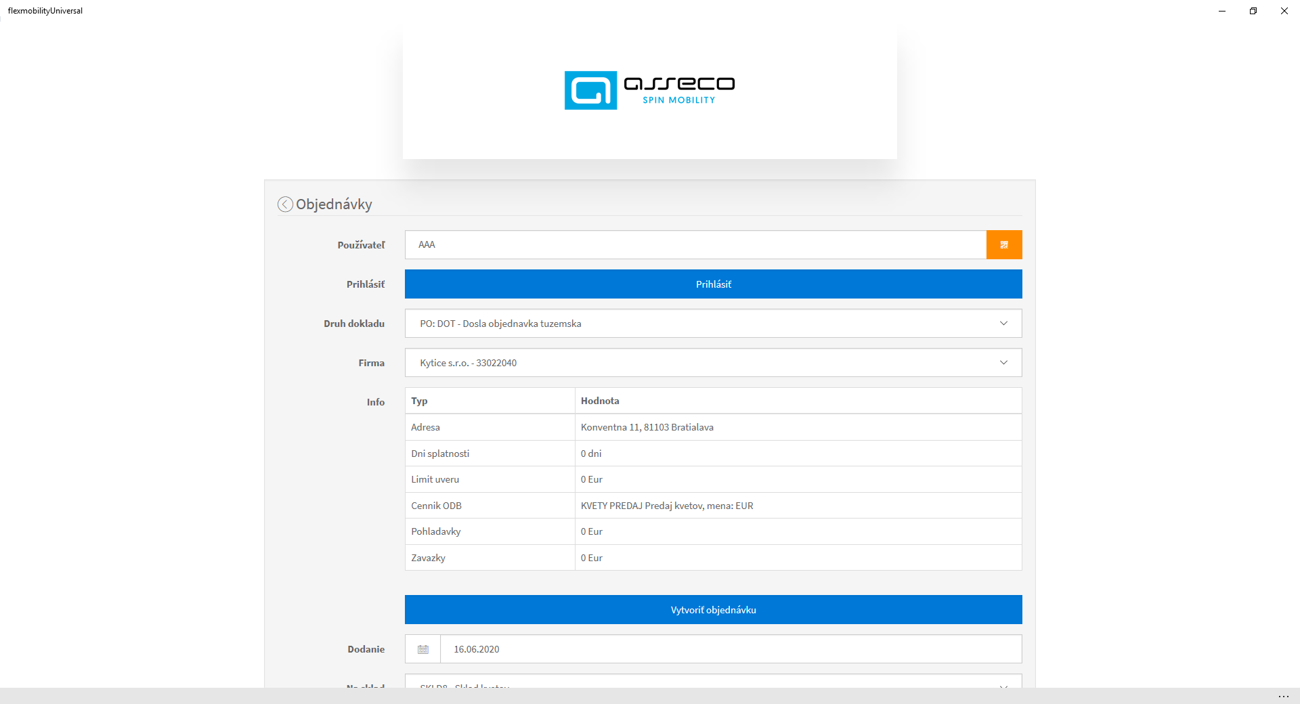Click the 0 Eur value in Pohladavky row

click(592, 531)
